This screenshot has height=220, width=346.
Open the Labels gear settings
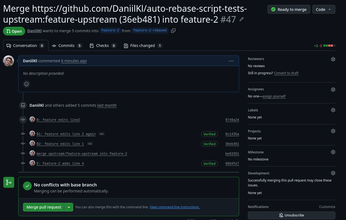pyautogui.click(x=333, y=110)
